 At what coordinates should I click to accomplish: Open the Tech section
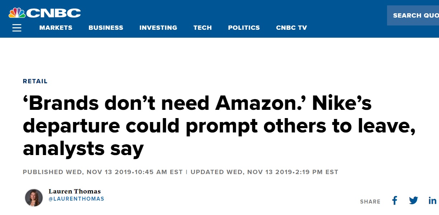pyautogui.click(x=202, y=28)
